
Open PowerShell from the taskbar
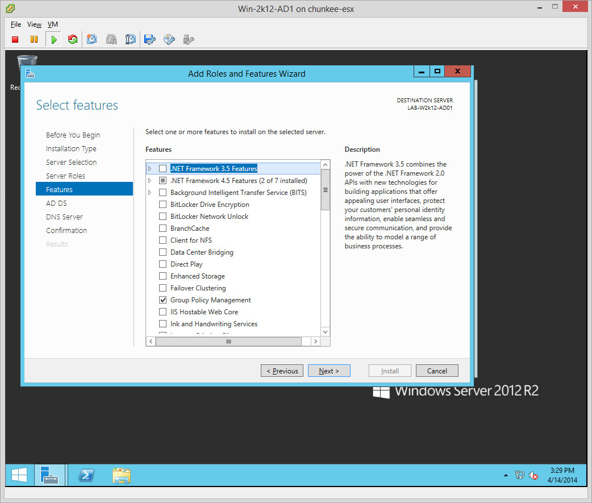86,475
